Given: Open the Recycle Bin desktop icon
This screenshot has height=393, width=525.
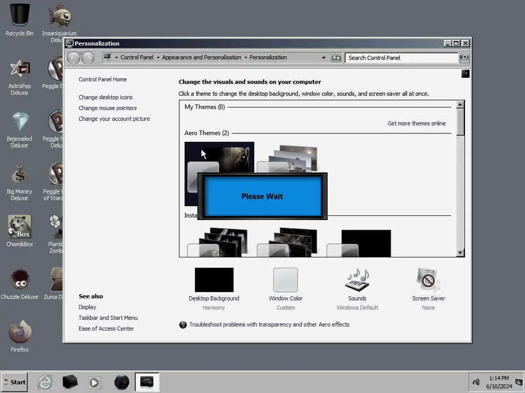Looking at the screenshot, I should click(x=19, y=19).
